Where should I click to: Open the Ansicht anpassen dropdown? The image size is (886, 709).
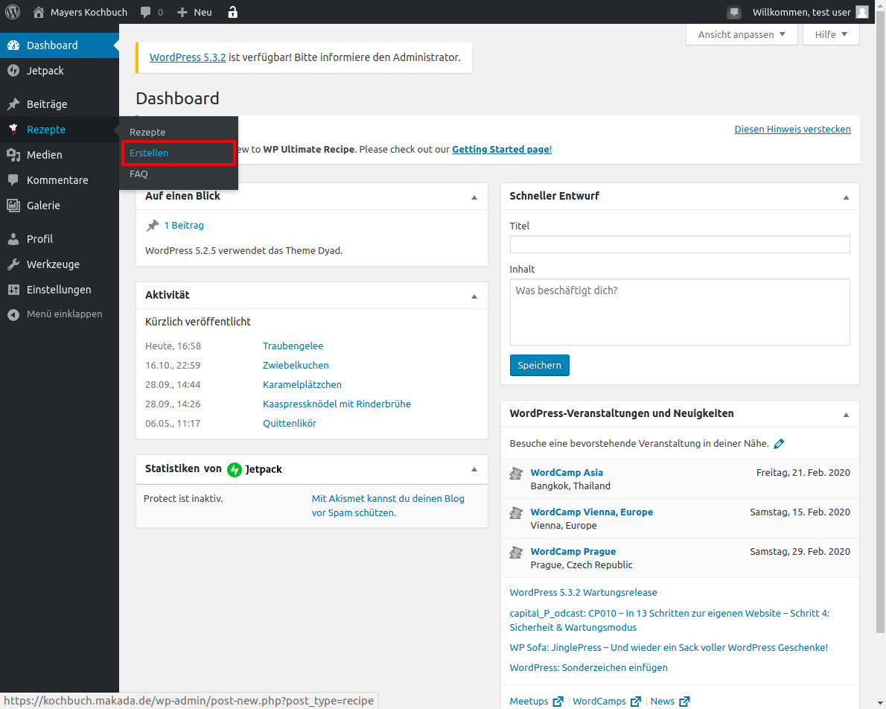point(742,35)
